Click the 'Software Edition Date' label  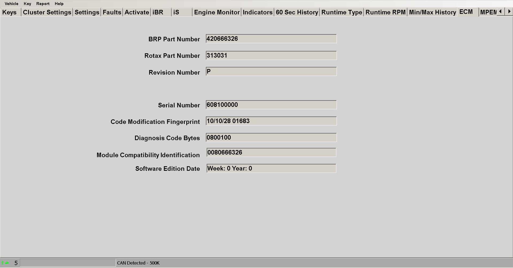[x=168, y=169]
